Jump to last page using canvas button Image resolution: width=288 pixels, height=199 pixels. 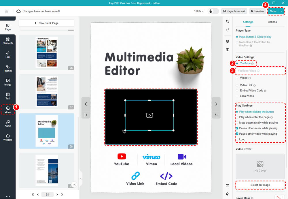pos(216,115)
